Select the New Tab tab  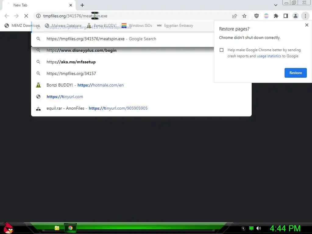pyautogui.click(x=39, y=5)
